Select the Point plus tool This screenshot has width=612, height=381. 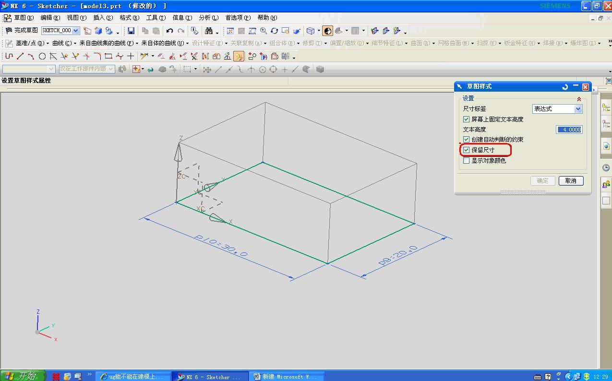point(131,56)
